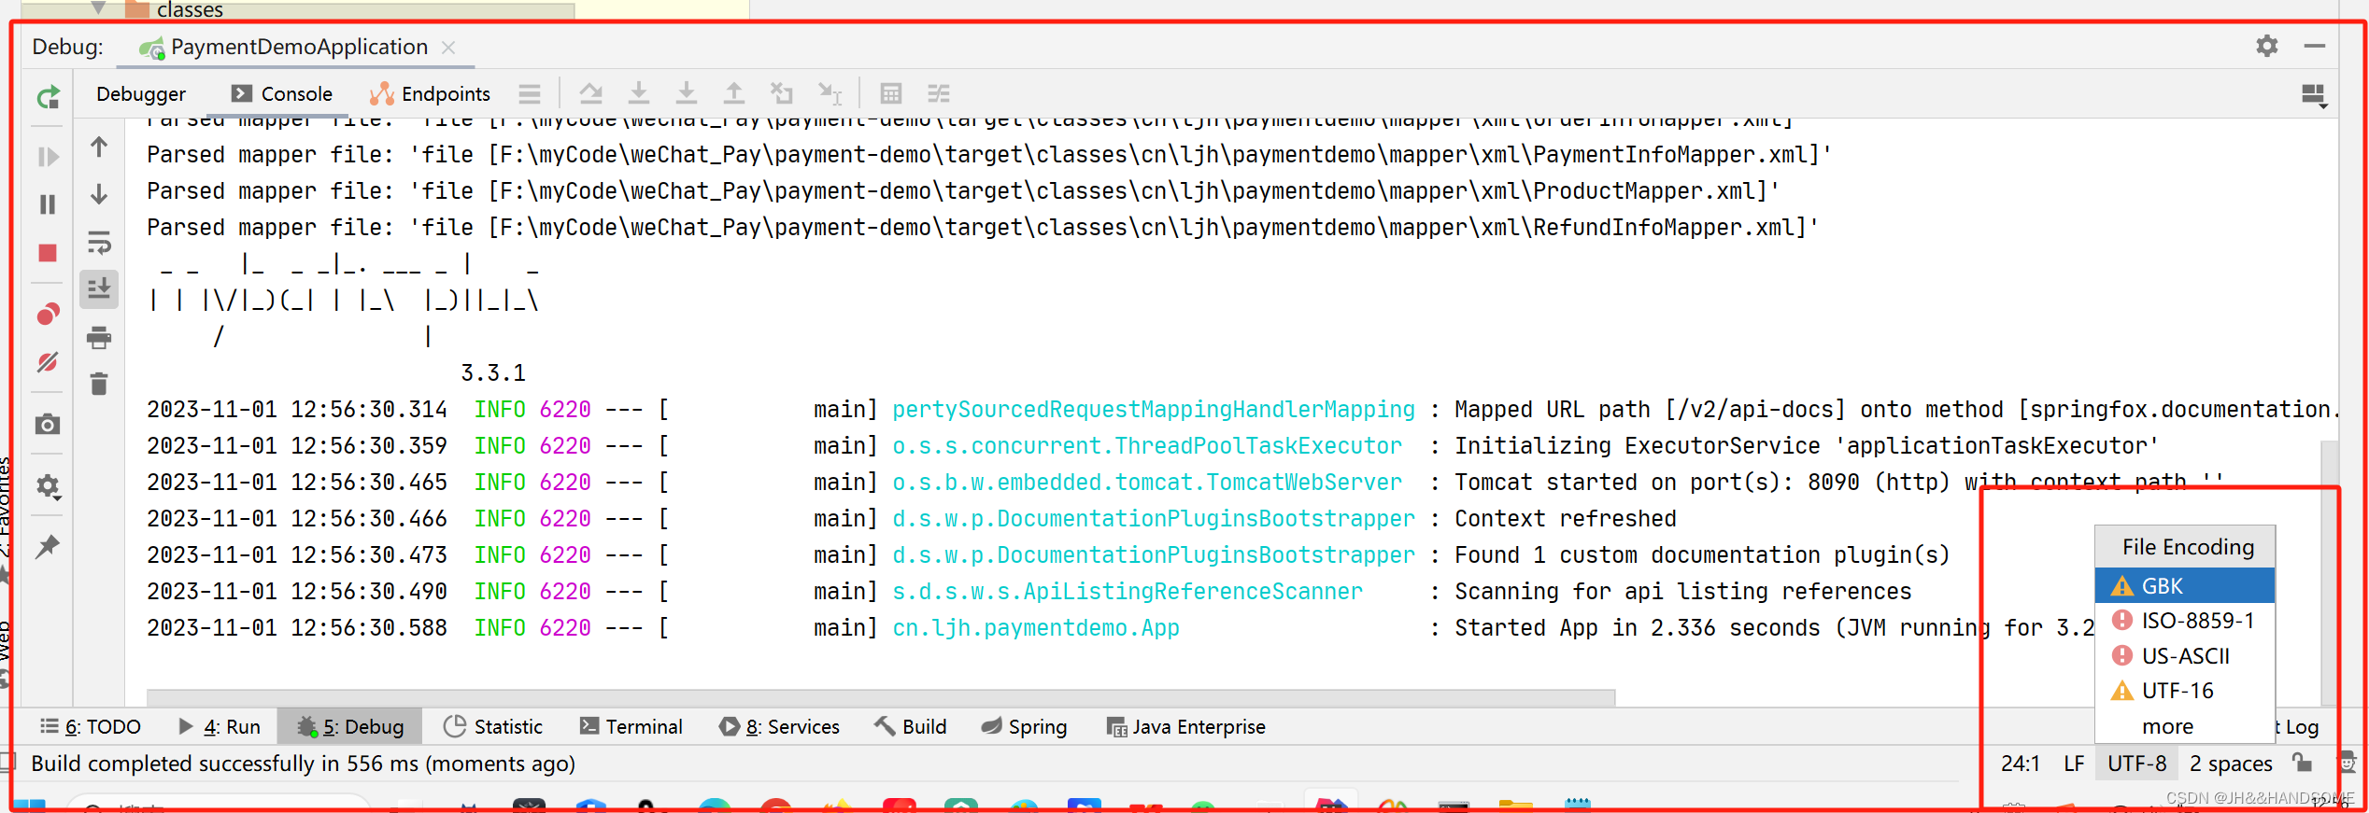Open the 5: Debug tool window button

(350, 726)
